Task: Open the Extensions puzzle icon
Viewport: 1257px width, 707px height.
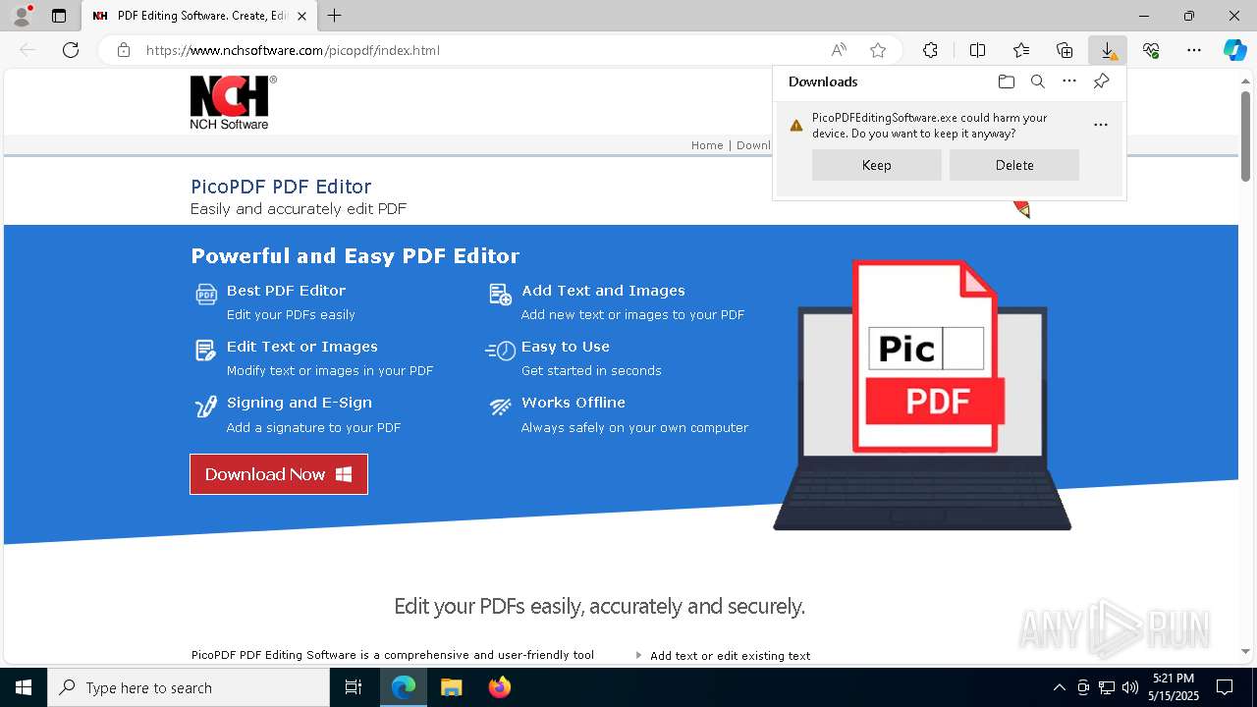Action: [930, 50]
